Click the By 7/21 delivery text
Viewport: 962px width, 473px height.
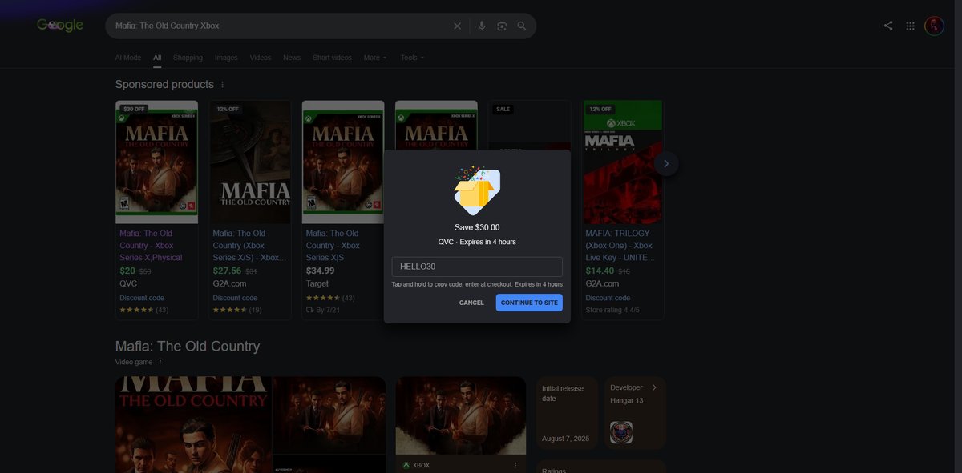point(326,310)
